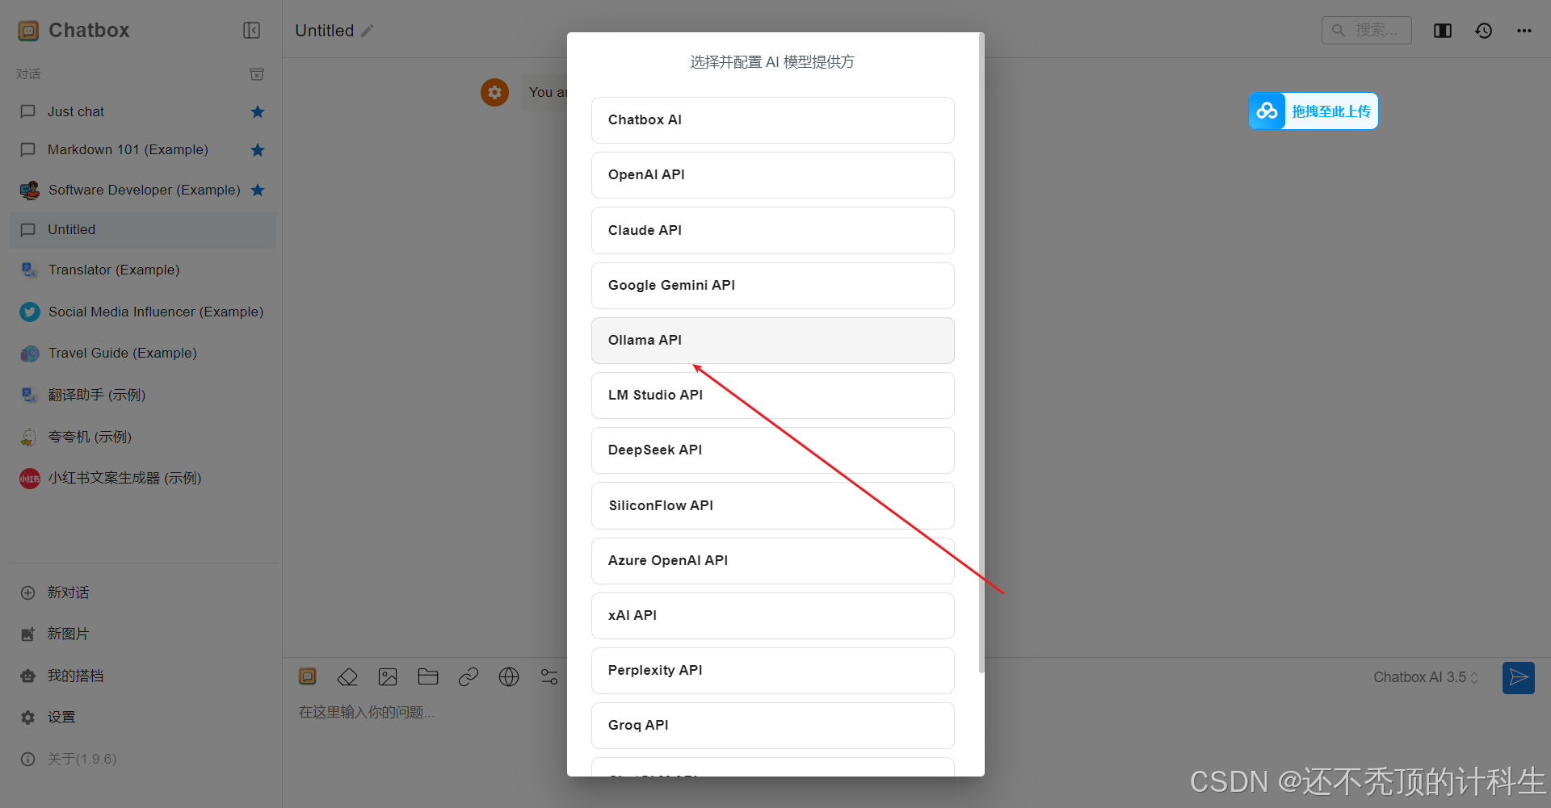Click the orange gear system prompt avatar

point(495,93)
